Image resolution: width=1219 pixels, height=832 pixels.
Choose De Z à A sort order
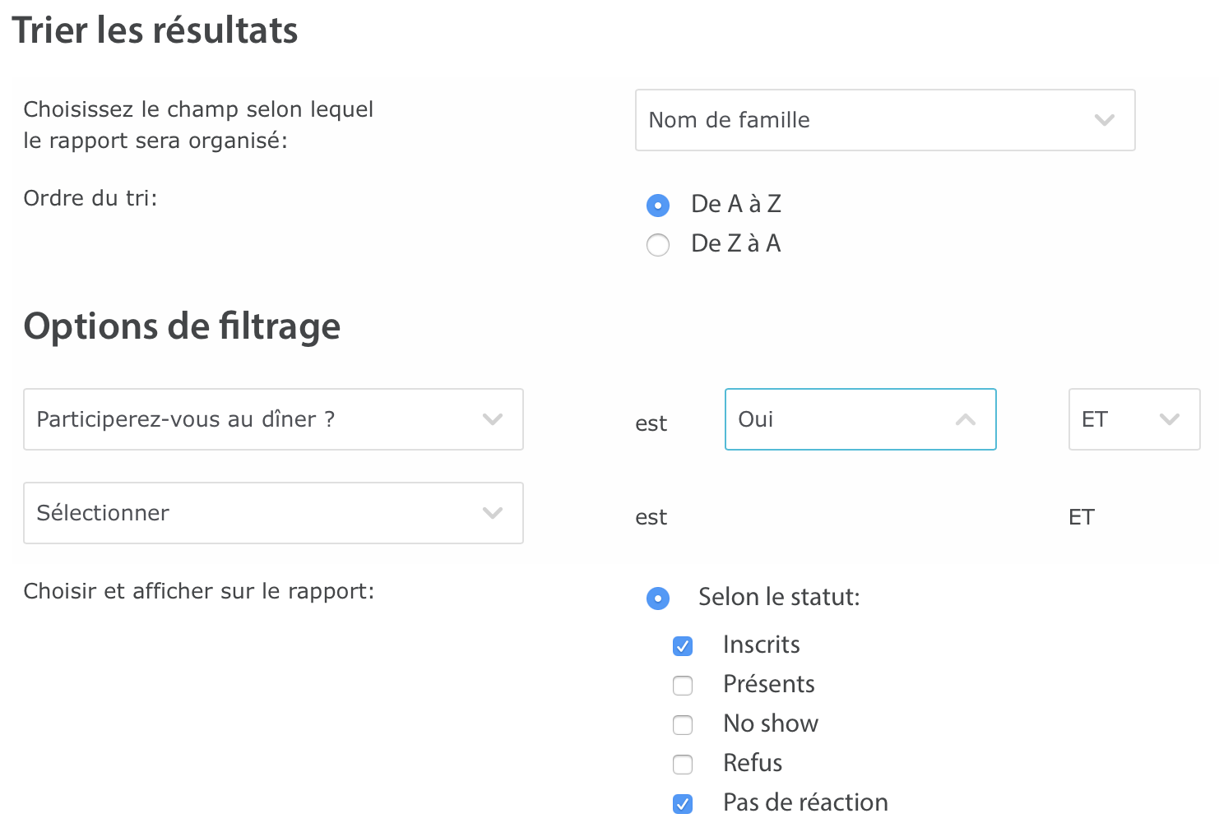[x=658, y=245]
